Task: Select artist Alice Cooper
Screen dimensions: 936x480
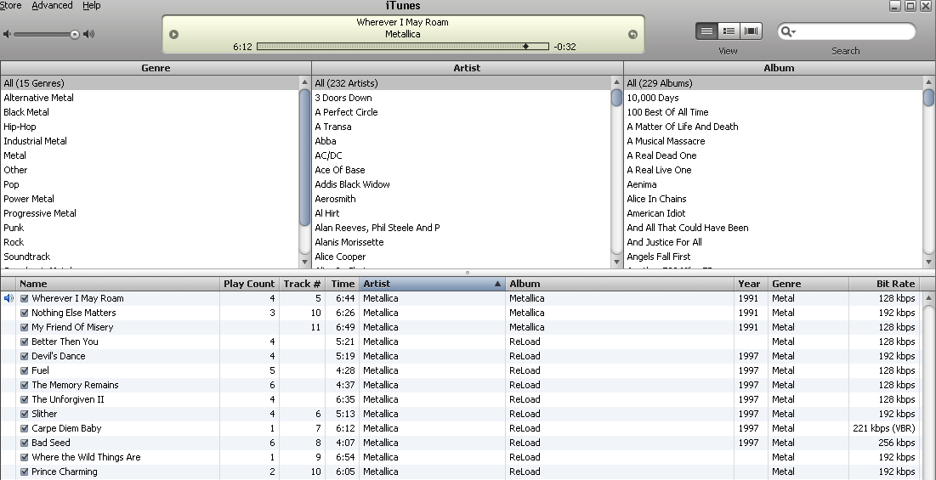Action: [462, 257]
